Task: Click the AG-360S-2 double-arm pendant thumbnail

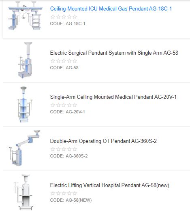Action: (24, 148)
